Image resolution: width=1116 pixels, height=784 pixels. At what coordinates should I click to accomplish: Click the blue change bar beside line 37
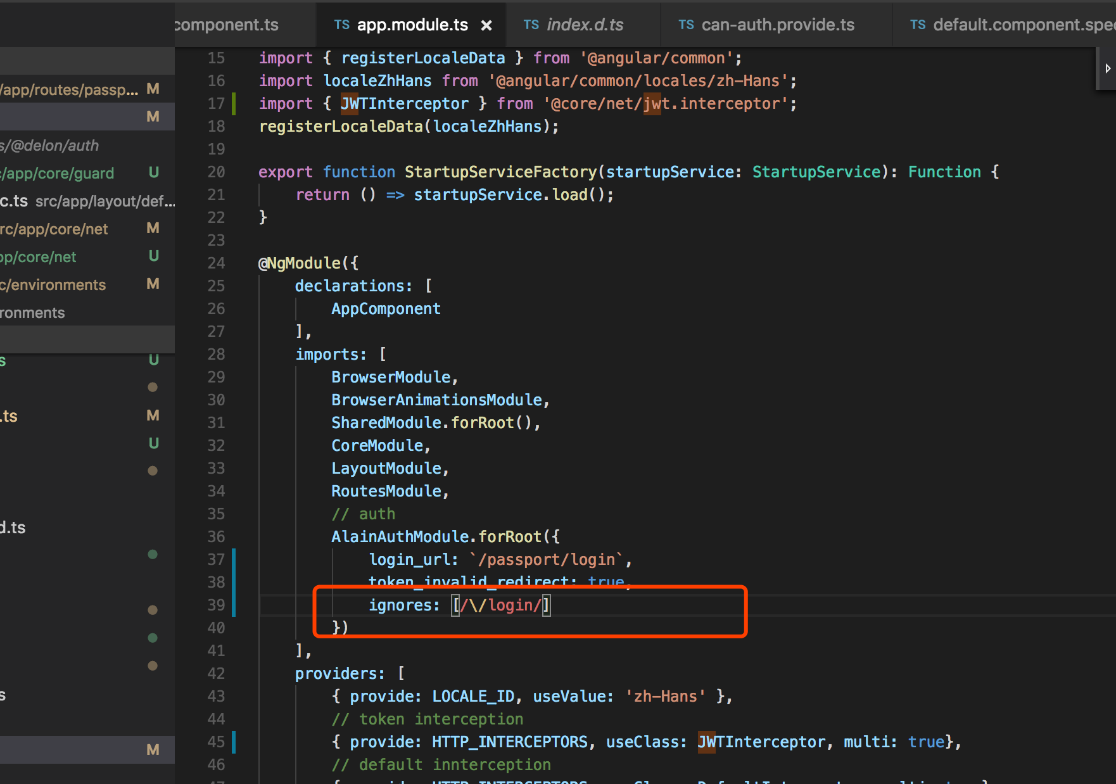click(x=233, y=559)
